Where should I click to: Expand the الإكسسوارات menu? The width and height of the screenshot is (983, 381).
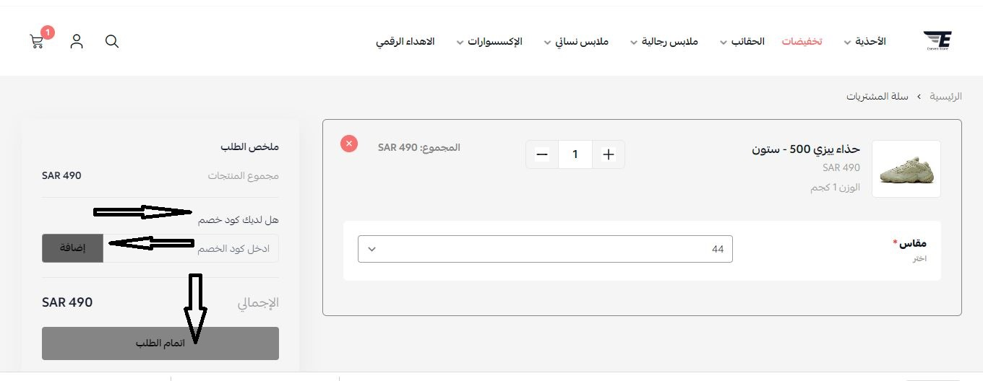[x=489, y=42]
